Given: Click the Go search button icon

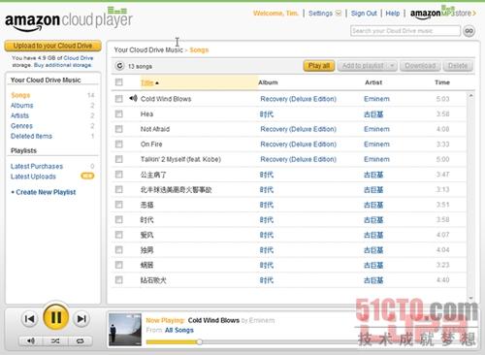Looking at the screenshot, I should 469,31.
